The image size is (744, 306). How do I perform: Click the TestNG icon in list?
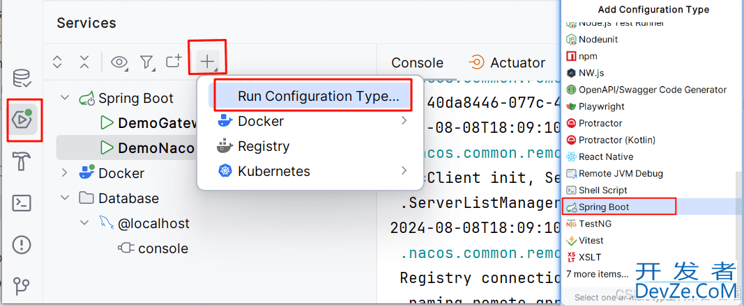(571, 224)
